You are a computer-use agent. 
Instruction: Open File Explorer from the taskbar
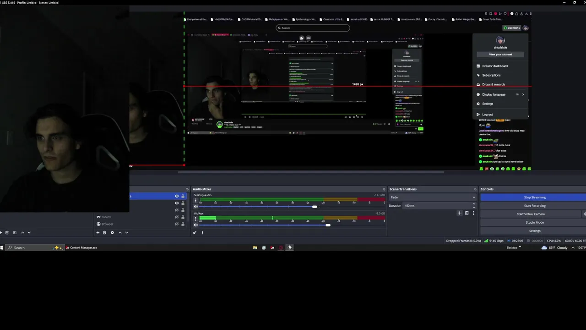[255, 247]
